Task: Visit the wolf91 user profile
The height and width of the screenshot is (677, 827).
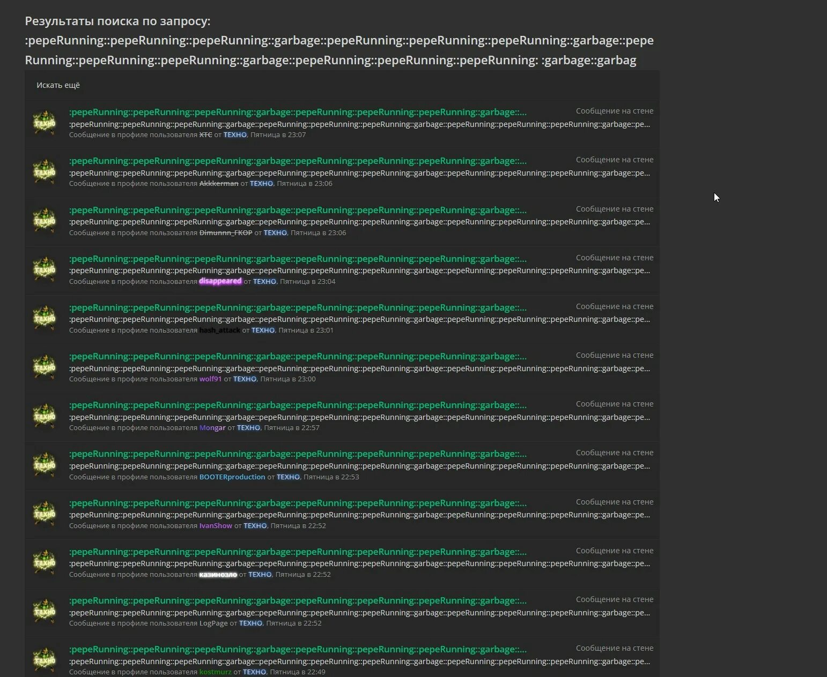Action: pyautogui.click(x=210, y=379)
